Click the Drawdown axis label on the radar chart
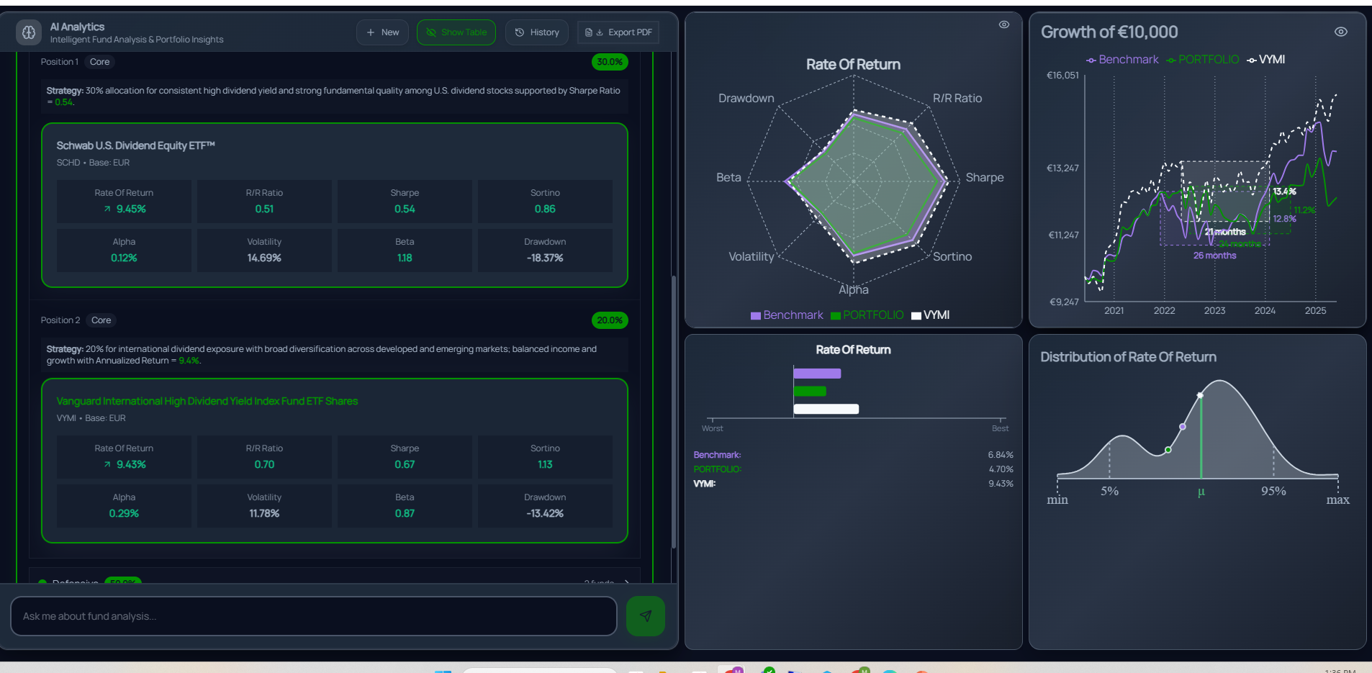Viewport: 1372px width, 673px height. [x=746, y=99]
